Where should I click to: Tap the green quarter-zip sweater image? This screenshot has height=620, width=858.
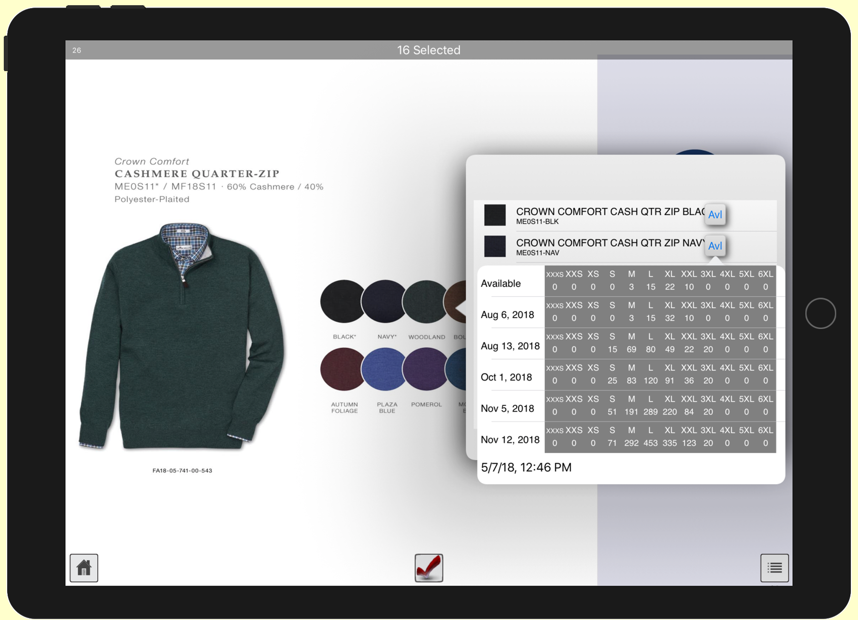[x=182, y=337]
